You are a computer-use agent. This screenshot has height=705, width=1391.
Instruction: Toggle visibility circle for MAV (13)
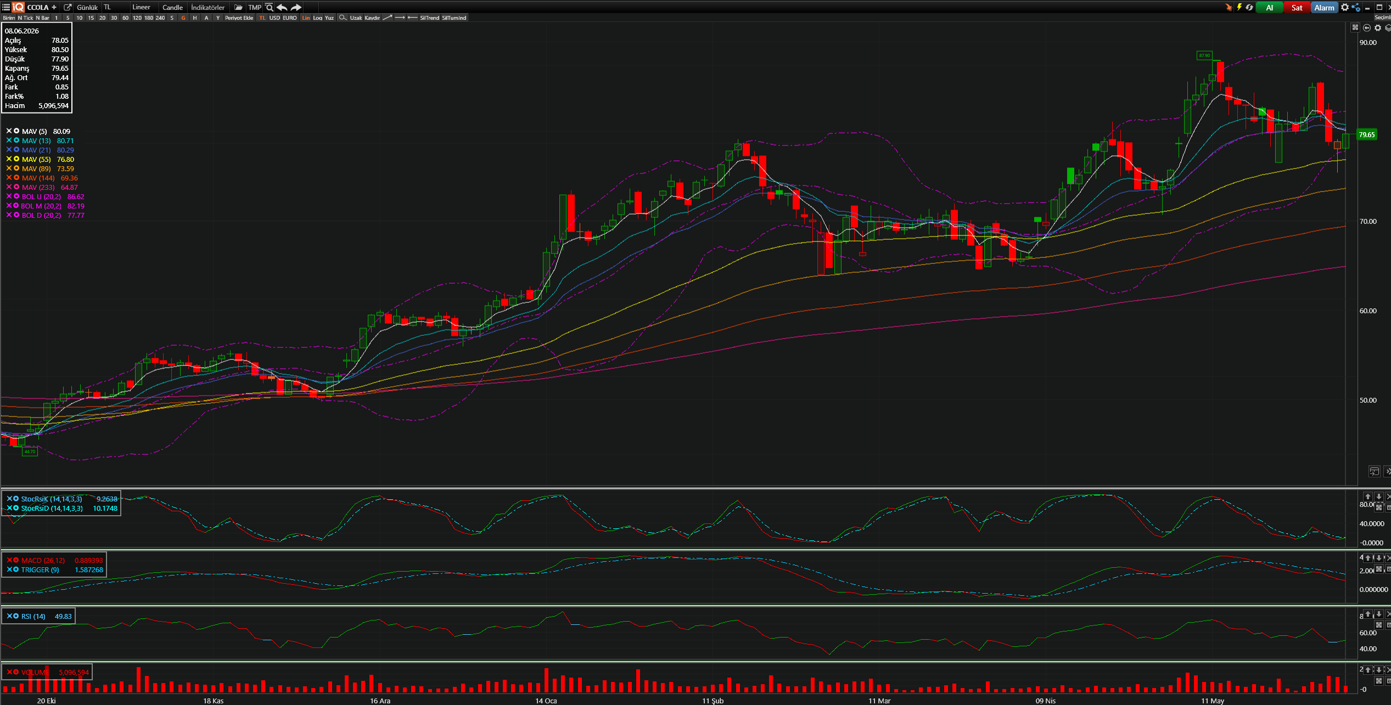(x=16, y=140)
